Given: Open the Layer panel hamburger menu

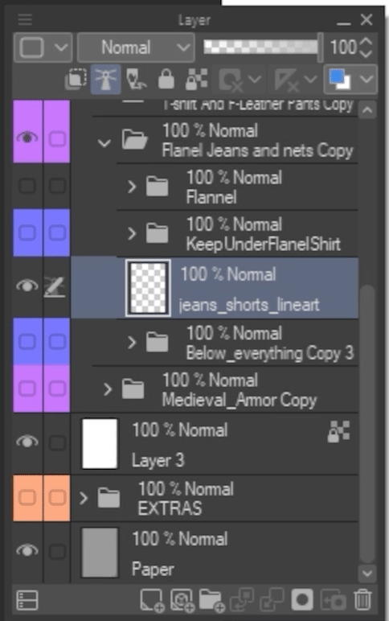Looking at the screenshot, I should coord(25,19).
